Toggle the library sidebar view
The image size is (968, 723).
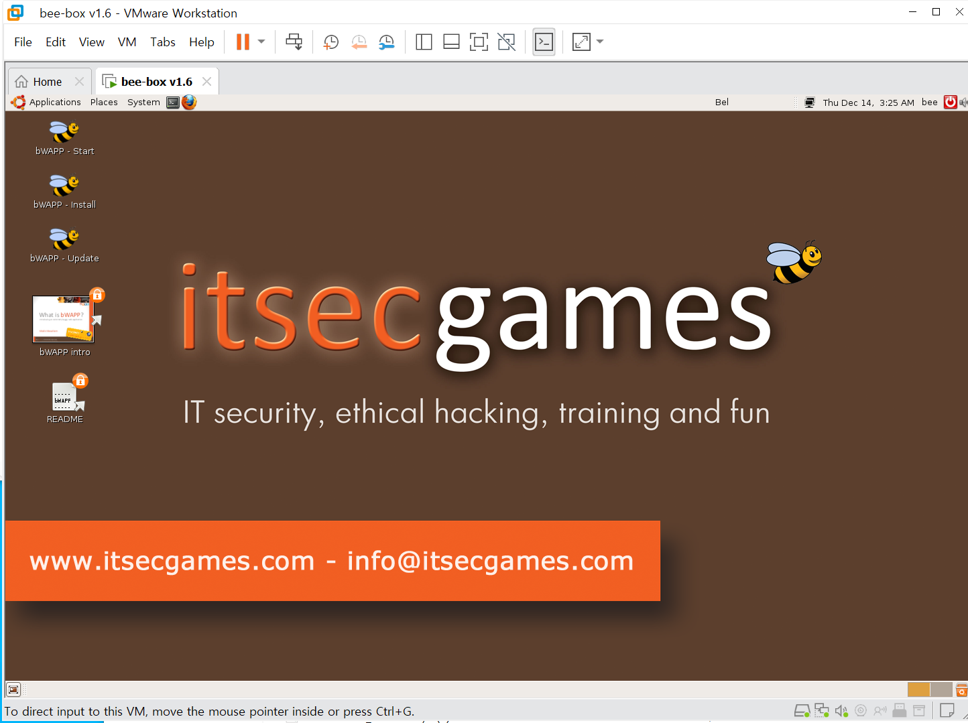coord(424,42)
